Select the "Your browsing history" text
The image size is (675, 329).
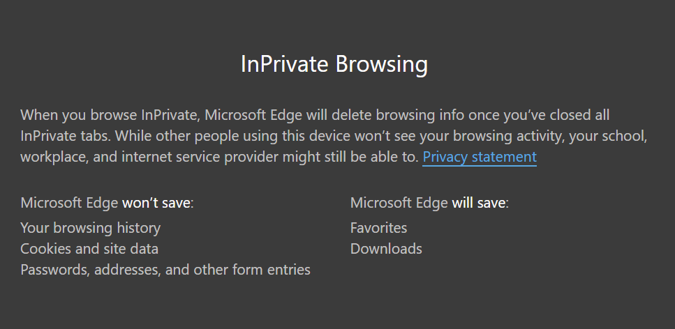91,228
